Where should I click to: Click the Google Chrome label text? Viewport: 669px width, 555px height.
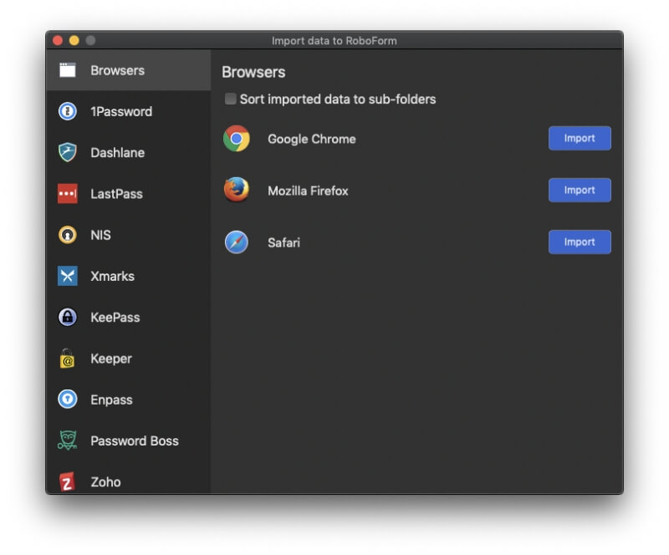311,139
